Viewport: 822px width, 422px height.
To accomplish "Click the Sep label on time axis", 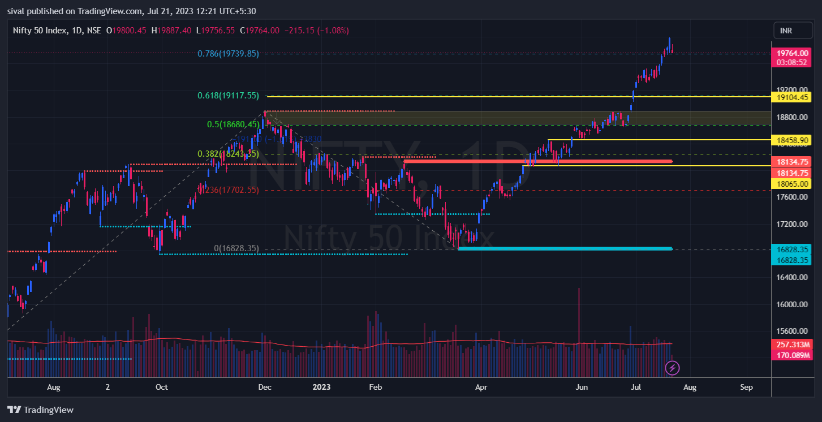I will pos(746,387).
